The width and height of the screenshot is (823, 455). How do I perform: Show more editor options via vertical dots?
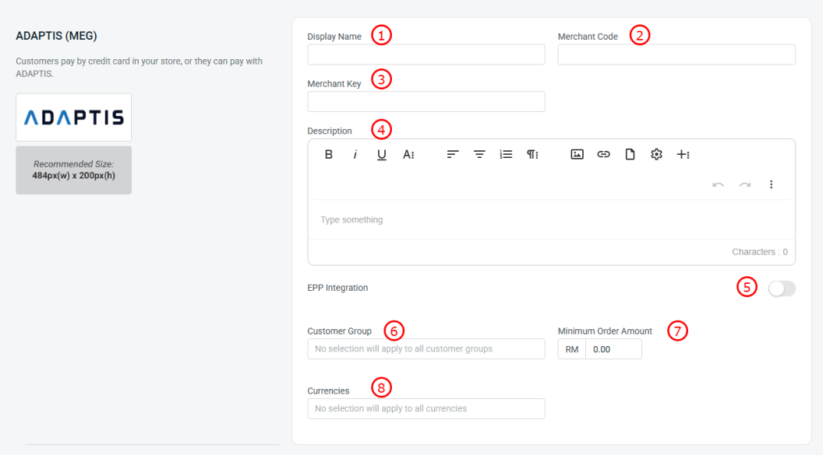point(771,184)
